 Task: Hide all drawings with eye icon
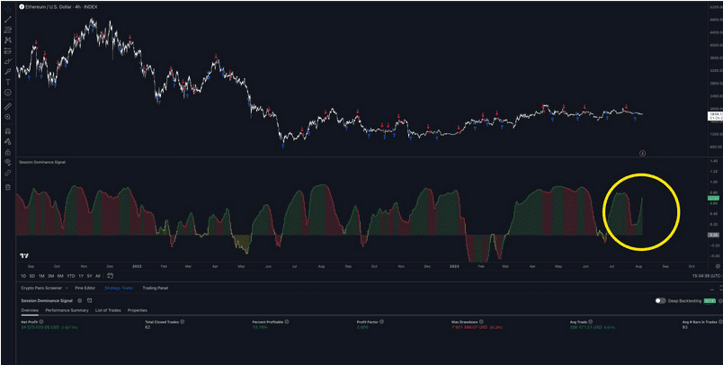click(x=8, y=163)
